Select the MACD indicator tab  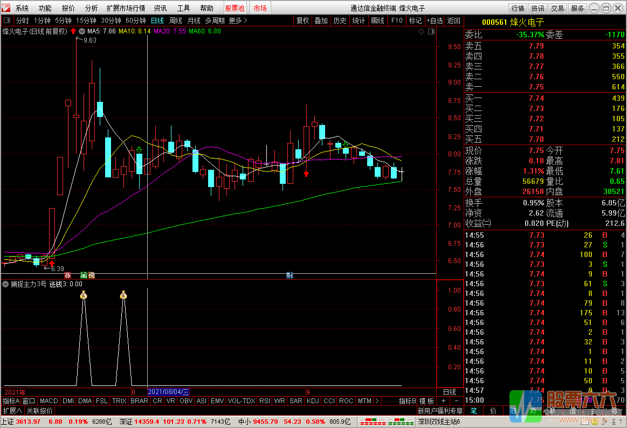(x=49, y=401)
